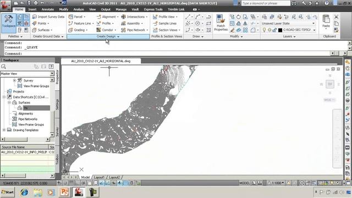Click Sample Lines button
This screenshot has width=352, height=198.
click(164, 23)
